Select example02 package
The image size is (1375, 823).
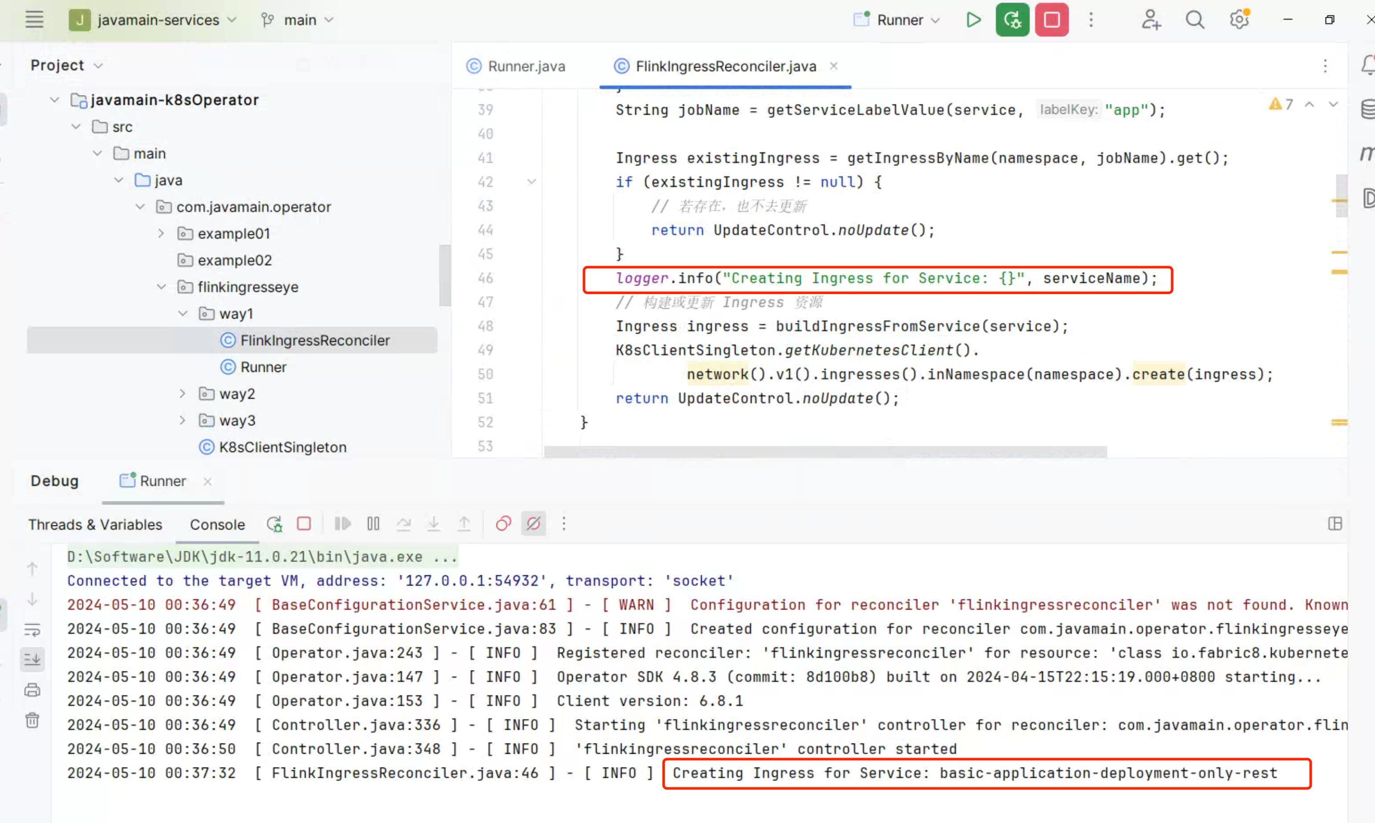click(224, 260)
